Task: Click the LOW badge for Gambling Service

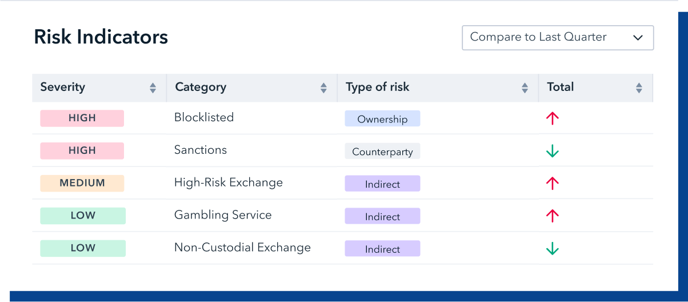Action: [x=83, y=216]
